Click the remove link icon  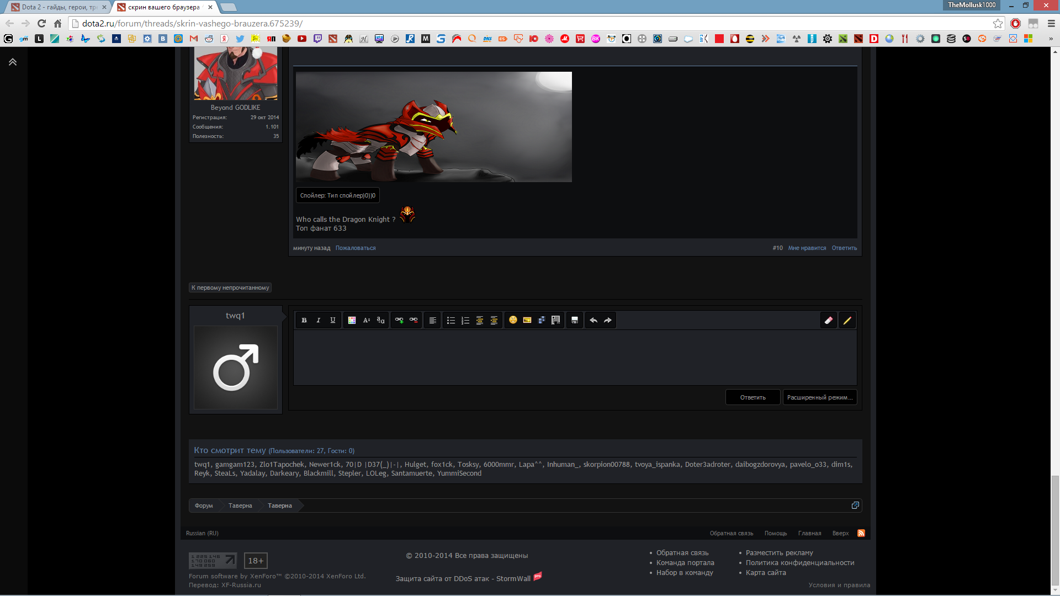[x=414, y=320]
